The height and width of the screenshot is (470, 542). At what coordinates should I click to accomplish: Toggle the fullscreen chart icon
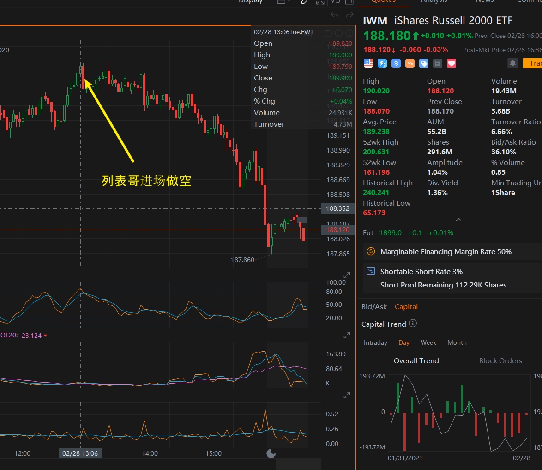pos(320,2)
